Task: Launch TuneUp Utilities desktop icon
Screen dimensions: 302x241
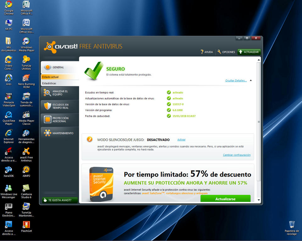Action: [26, 63]
